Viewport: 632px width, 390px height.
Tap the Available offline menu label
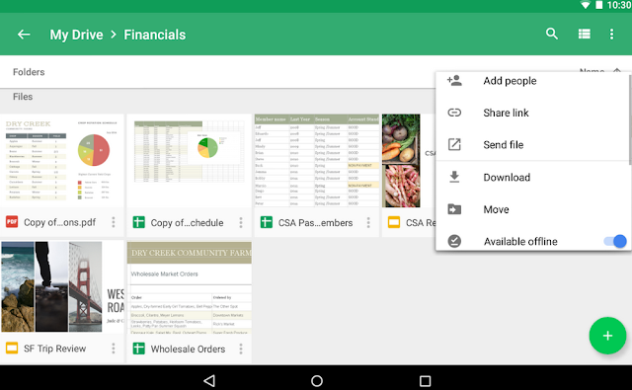520,241
